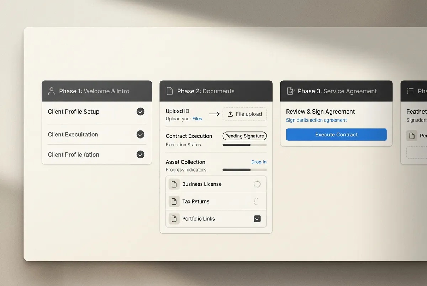Click the Execution Status progress bar
The width and height of the screenshot is (427, 286).
[x=244, y=145]
